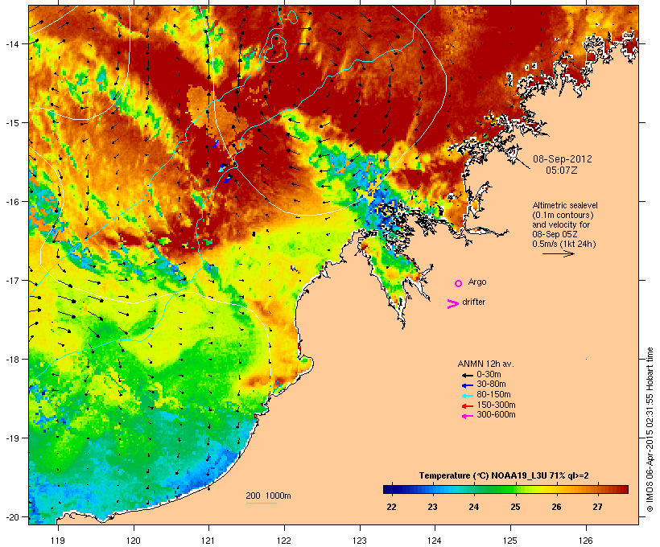Click the latitude axis label -16
This screenshot has width=660, height=547.
click(x=11, y=202)
